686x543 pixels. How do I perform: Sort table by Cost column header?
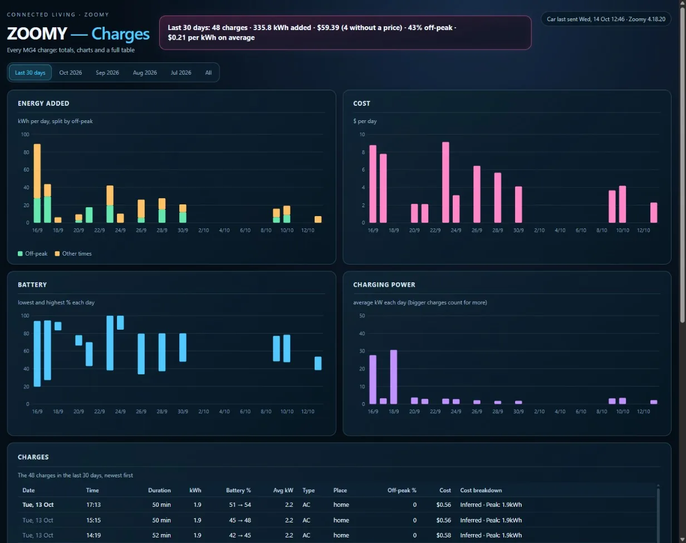445,490
